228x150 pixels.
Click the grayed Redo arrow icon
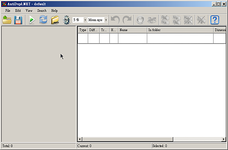(x=127, y=20)
